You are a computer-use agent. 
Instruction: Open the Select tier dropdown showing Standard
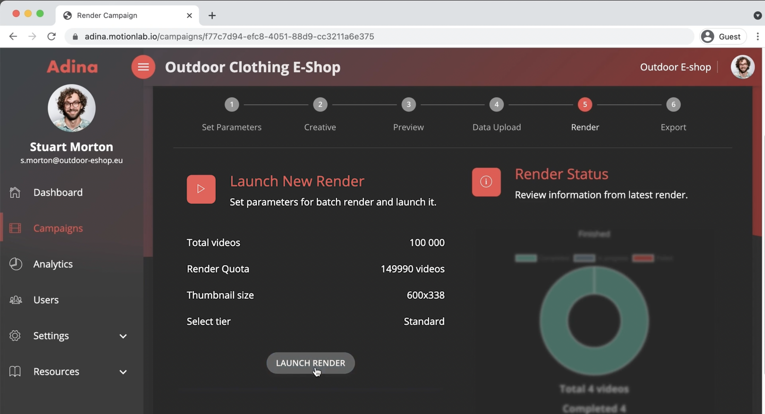[x=424, y=321]
